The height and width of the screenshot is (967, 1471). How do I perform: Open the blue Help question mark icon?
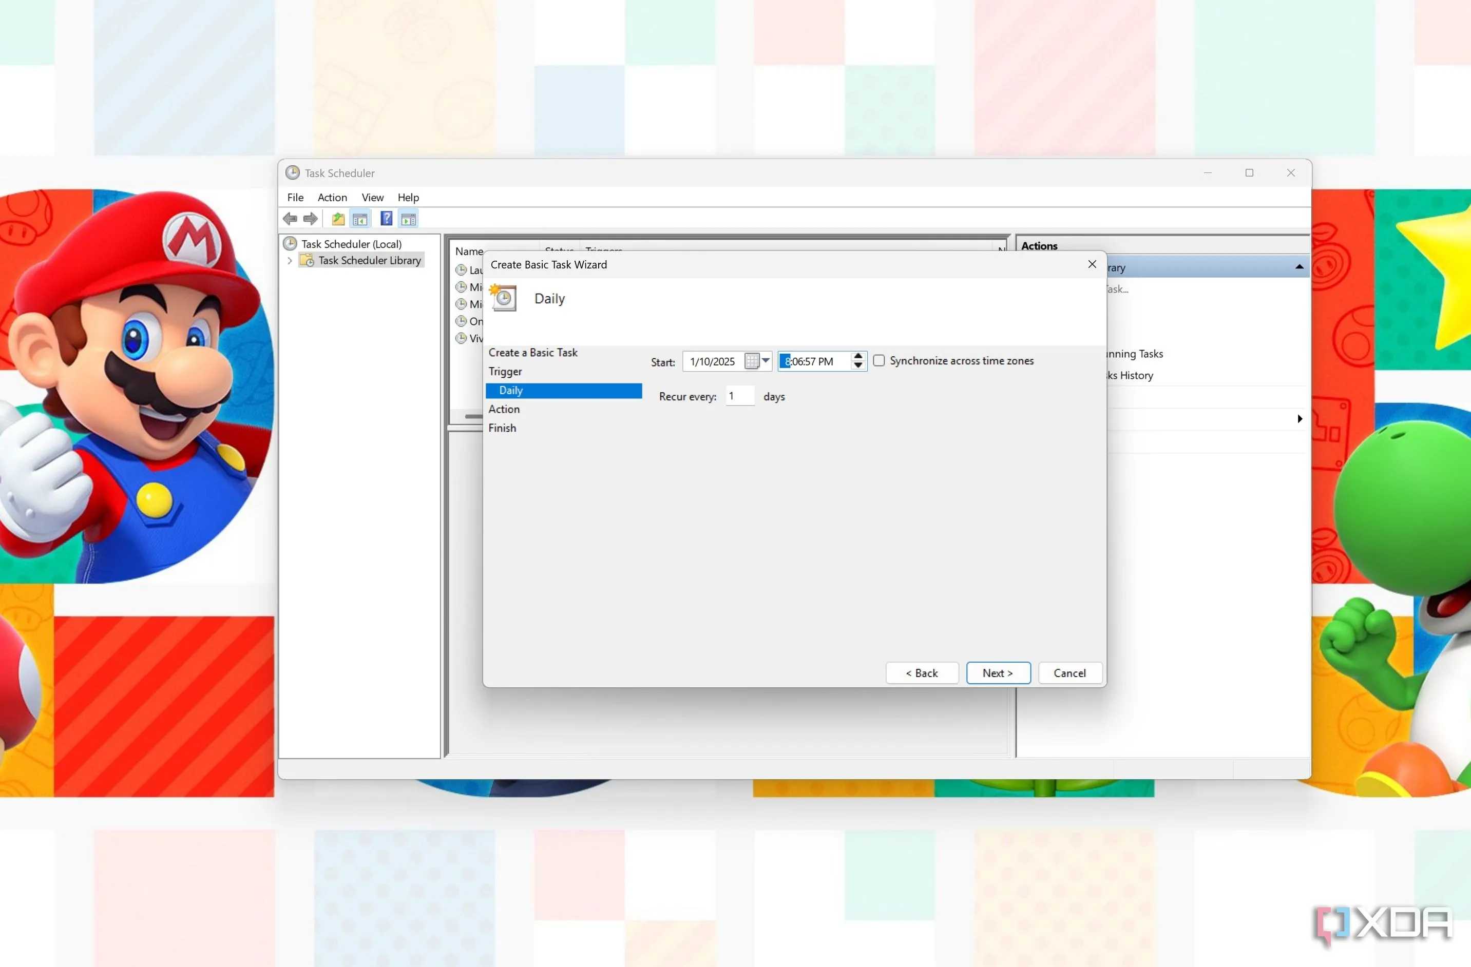tap(386, 219)
